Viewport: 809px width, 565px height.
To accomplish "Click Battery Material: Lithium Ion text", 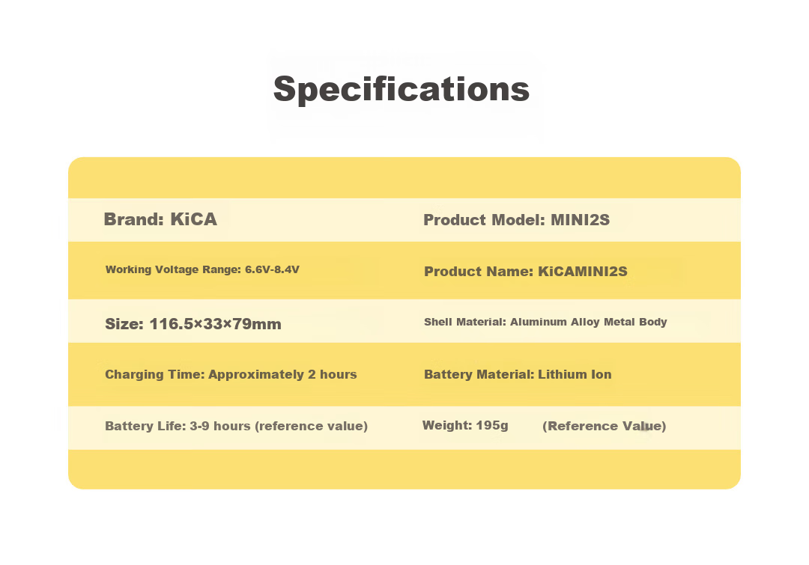I will coord(518,375).
